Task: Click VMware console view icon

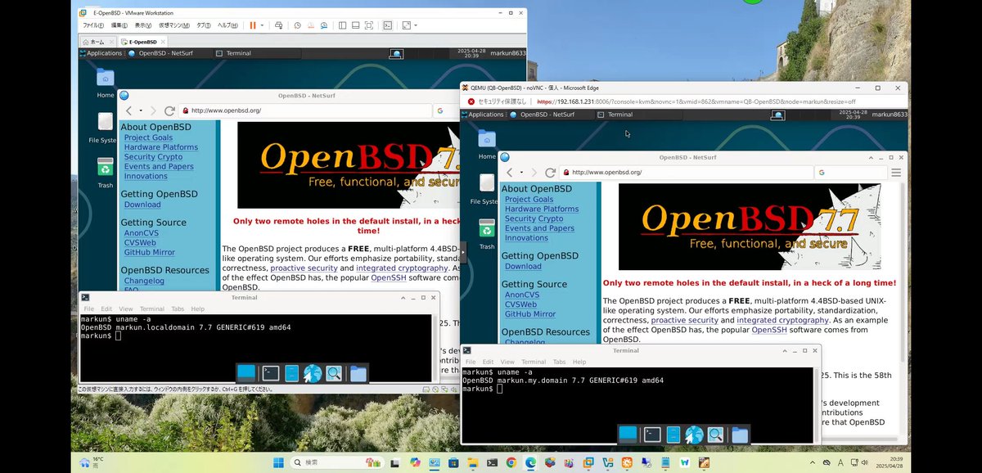Action: [388, 25]
